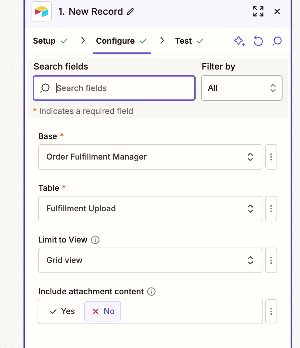Open three-dot menu beside Table field
This screenshot has height=348, width=300.
[x=271, y=209]
